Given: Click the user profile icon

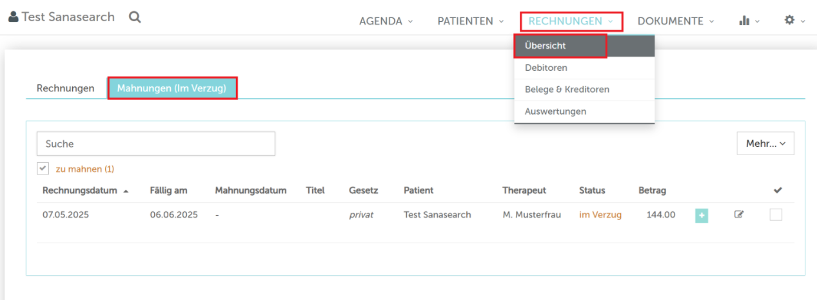Looking at the screenshot, I should (14, 17).
